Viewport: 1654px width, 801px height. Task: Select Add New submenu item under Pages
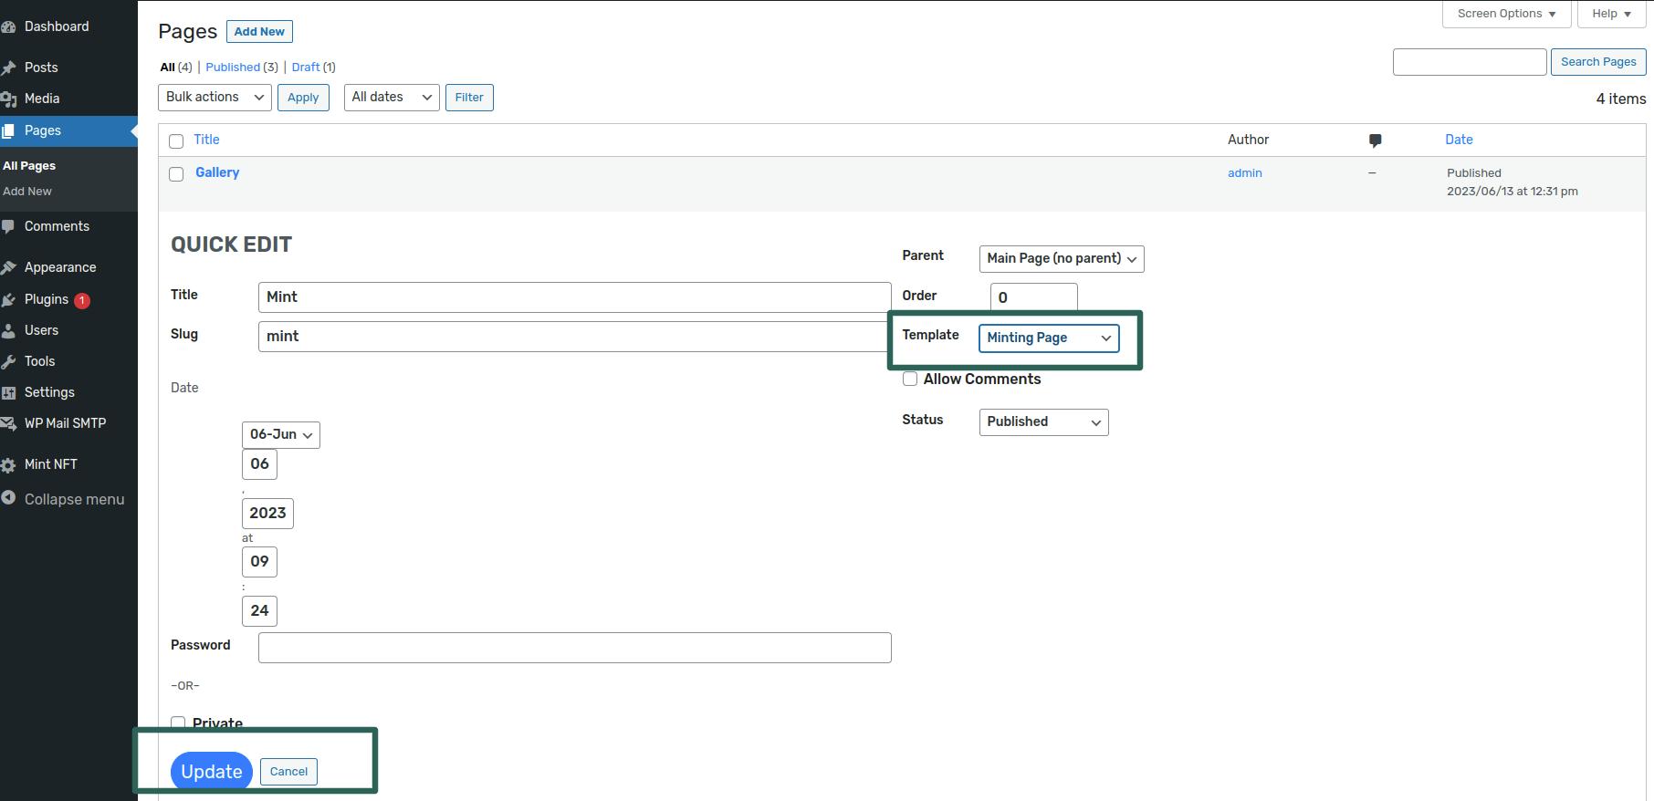pos(27,191)
